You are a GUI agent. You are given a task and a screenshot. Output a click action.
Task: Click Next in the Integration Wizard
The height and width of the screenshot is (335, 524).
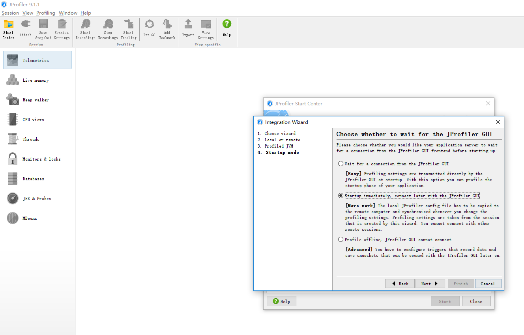click(430, 284)
